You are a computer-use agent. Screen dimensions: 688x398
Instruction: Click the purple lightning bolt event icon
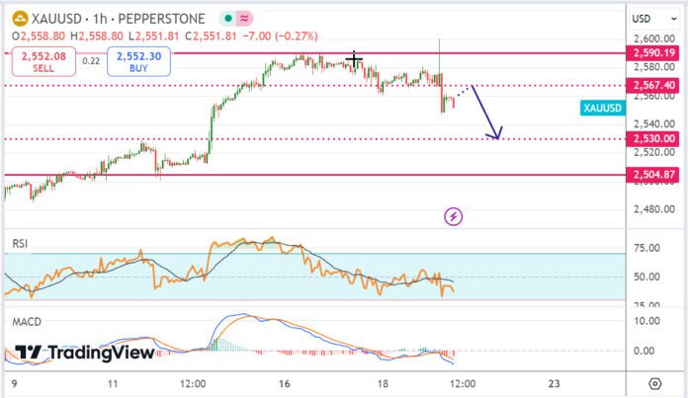coord(453,215)
